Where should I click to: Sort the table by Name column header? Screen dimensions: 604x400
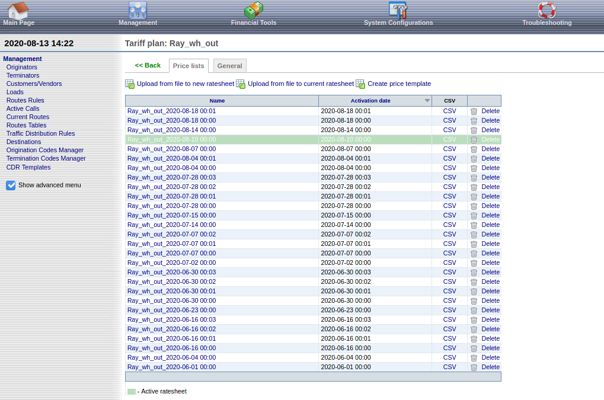click(217, 101)
